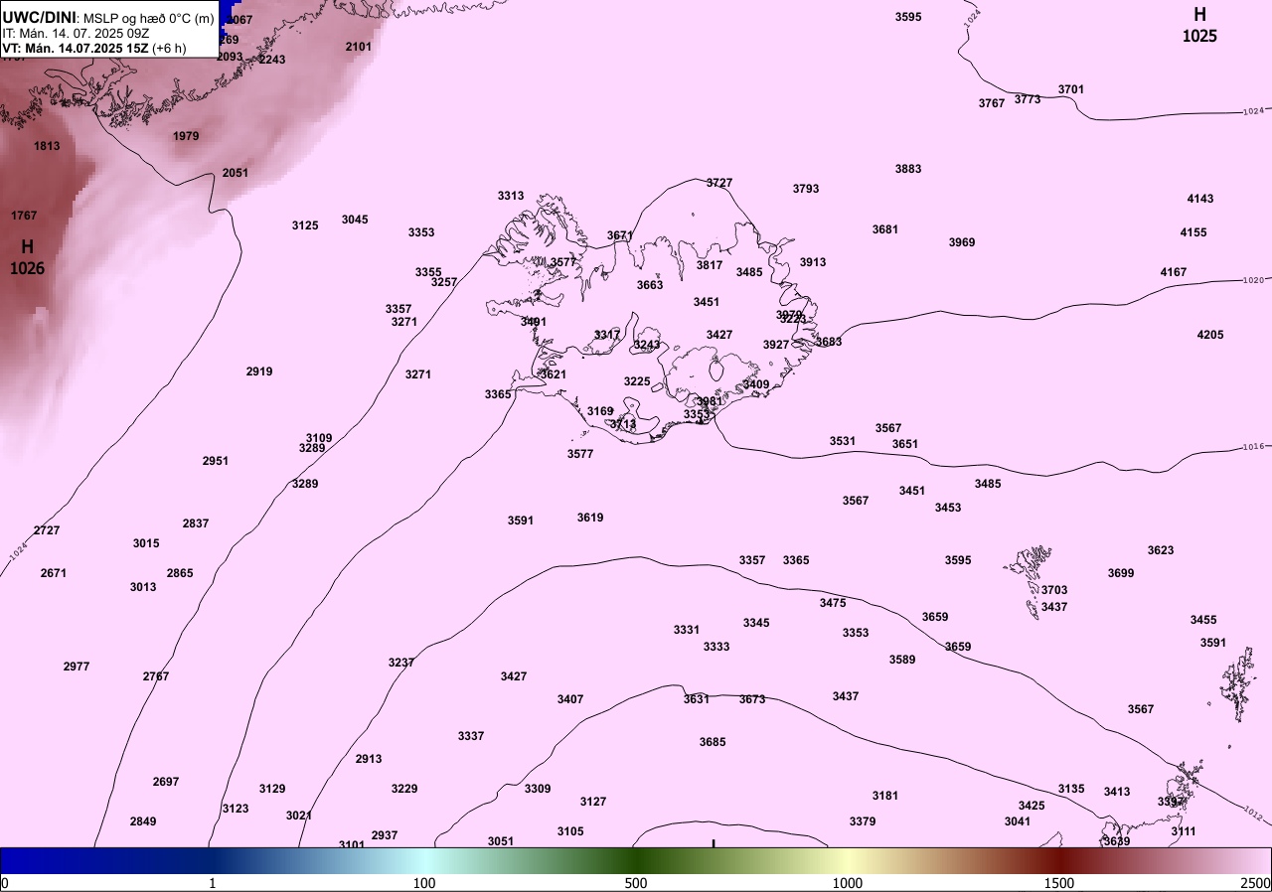Click the height value 3125

pos(305,225)
